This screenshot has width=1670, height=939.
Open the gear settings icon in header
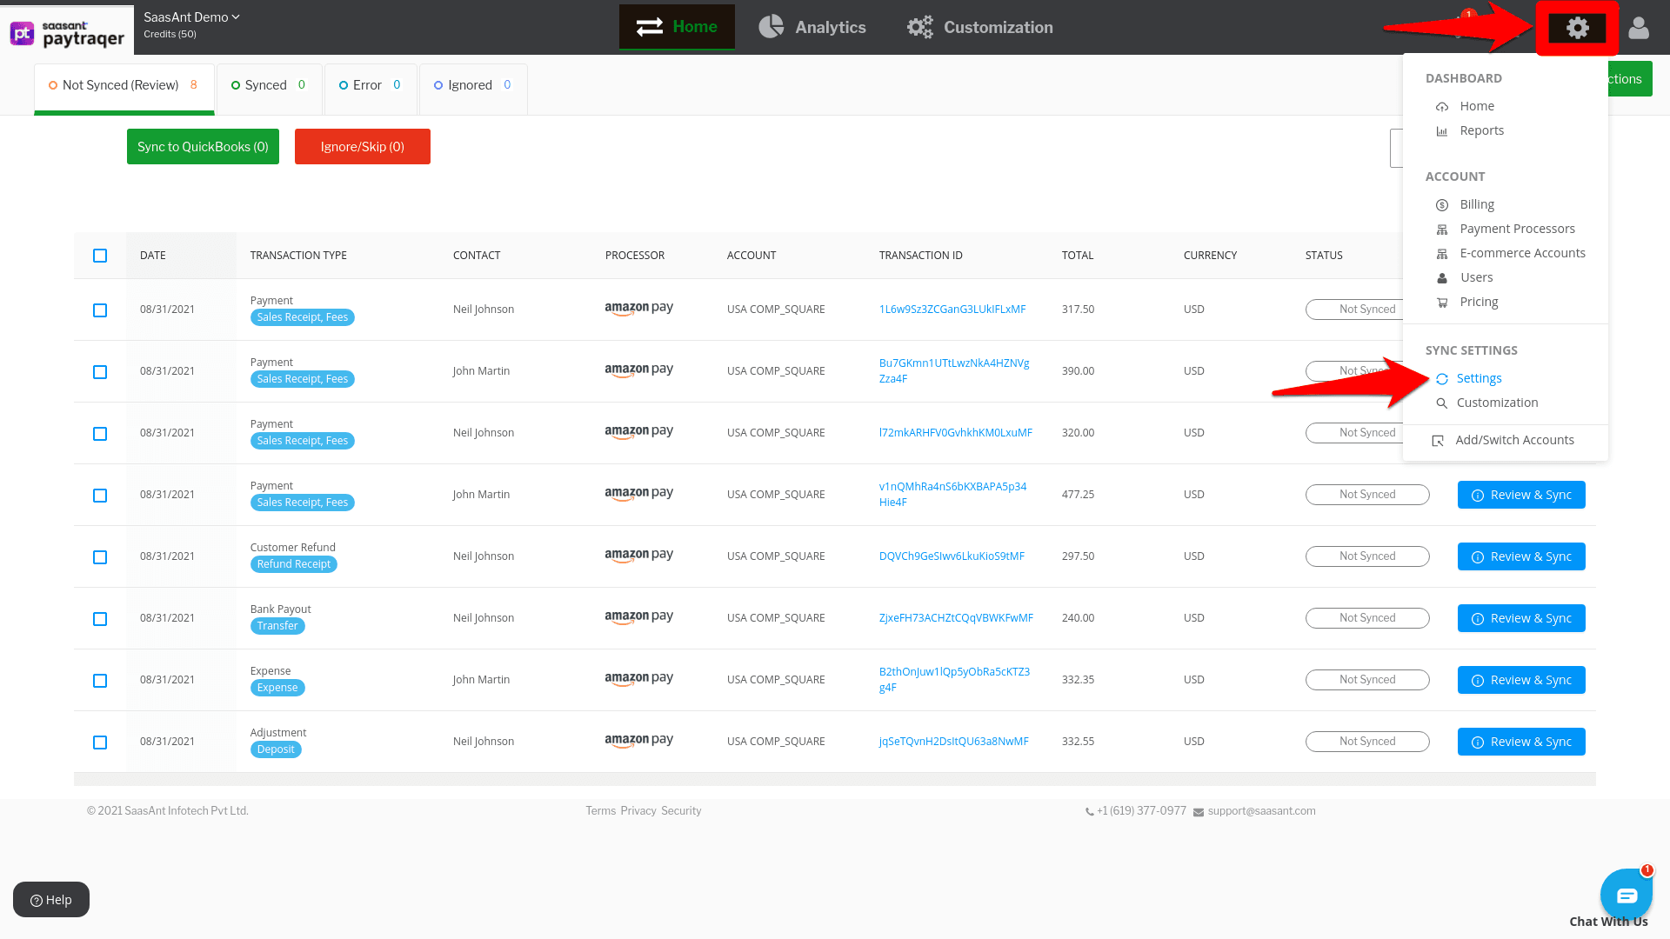[x=1577, y=28]
